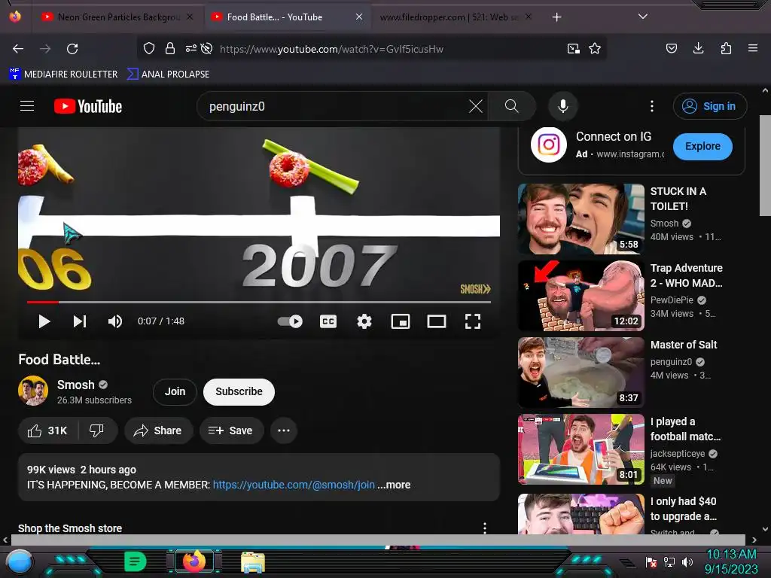Open YouTube settings three-dot menu

652,106
